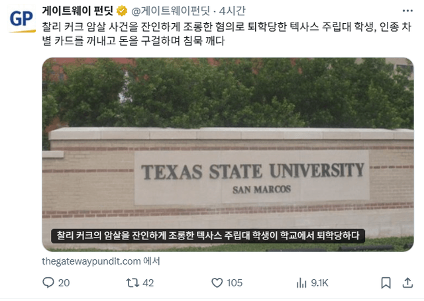This screenshot has height=301, width=424.
Task: Open the three-dot more options menu
Action: click(x=407, y=11)
